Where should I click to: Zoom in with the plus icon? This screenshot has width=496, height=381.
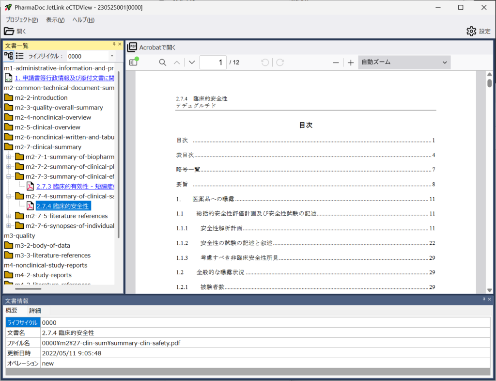(351, 63)
